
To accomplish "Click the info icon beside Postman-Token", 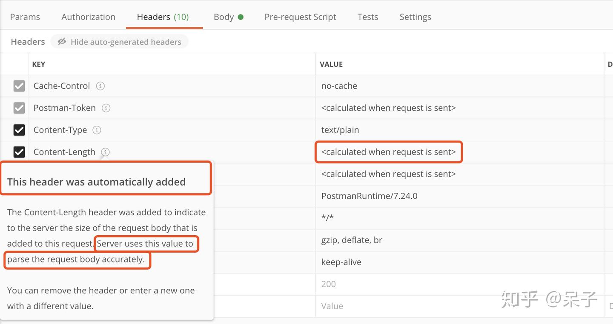I will (x=106, y=108).
